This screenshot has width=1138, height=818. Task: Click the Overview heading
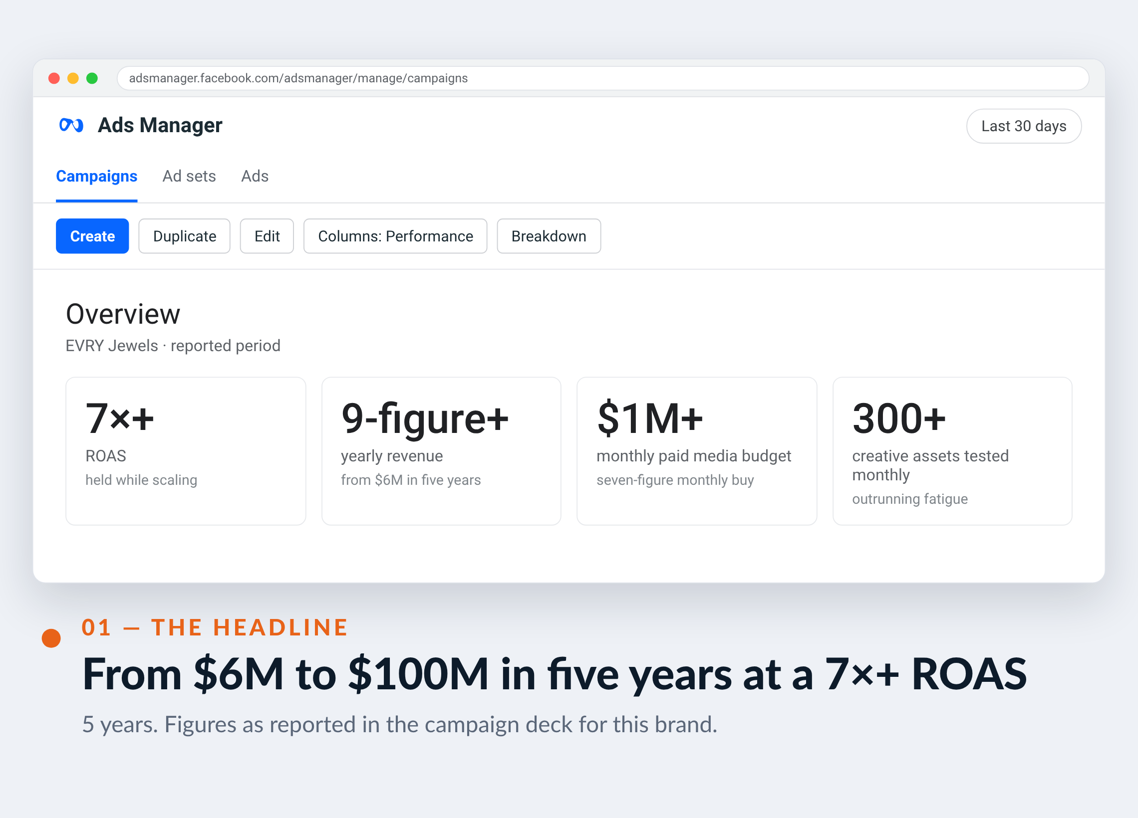123,314
